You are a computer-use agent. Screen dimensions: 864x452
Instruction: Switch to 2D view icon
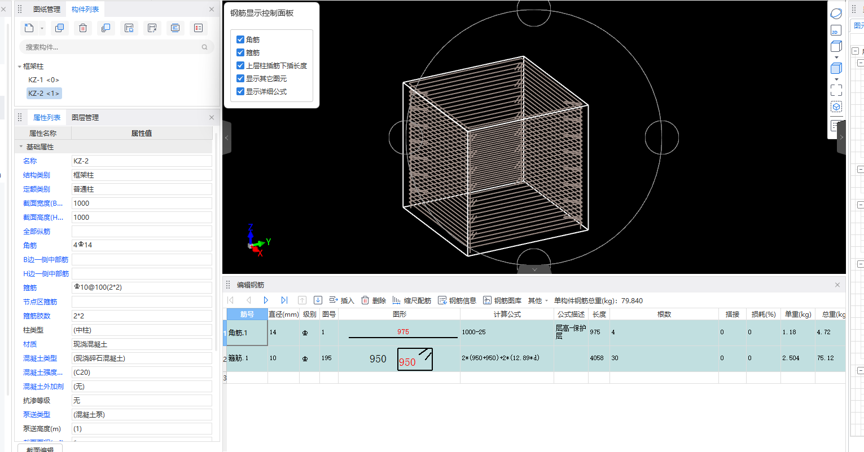(836, 30)
